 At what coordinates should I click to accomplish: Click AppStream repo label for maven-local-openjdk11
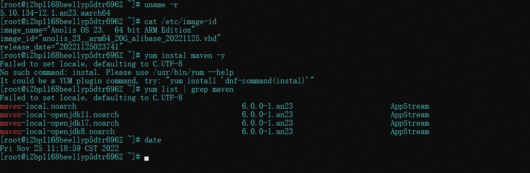(409, 115)
